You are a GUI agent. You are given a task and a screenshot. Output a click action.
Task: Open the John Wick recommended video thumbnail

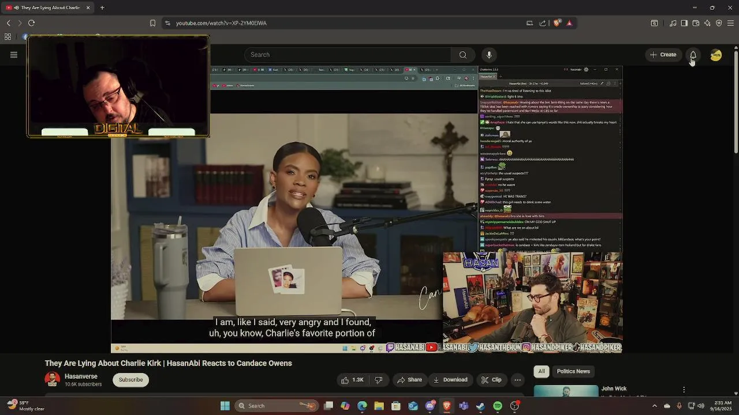[566, 391]
